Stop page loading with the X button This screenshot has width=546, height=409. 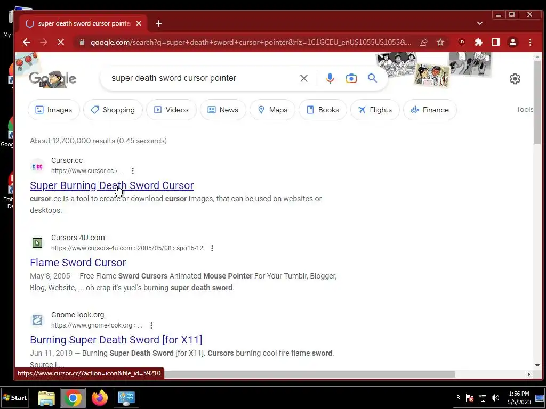click(61, 43)
